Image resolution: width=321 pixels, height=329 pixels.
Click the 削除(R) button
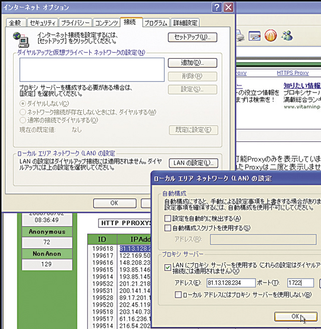193,76
